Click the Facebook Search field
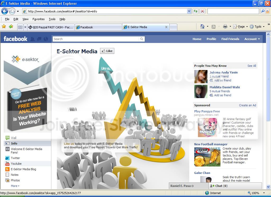 [96, 39]
